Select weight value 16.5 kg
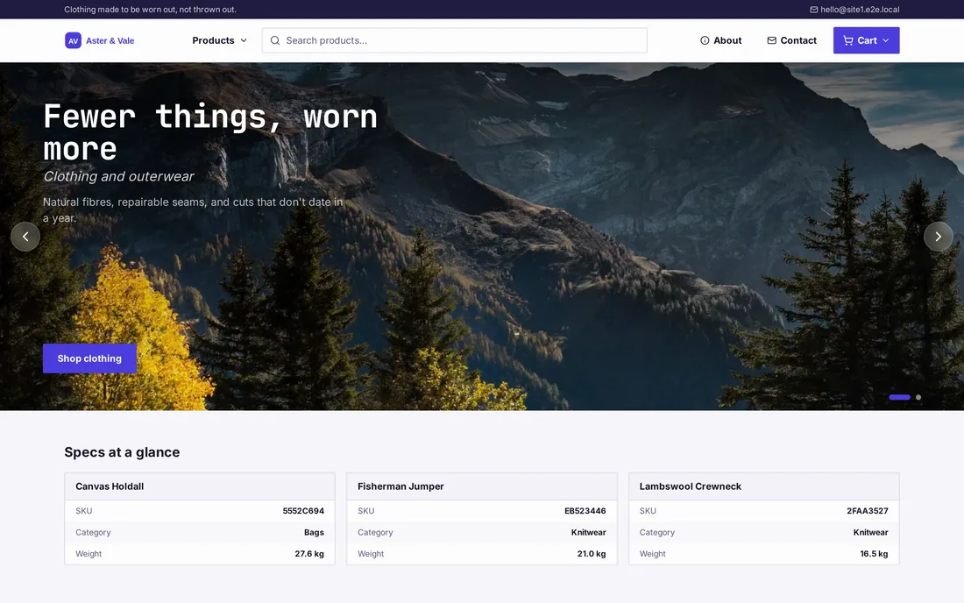 click(874, 554)
